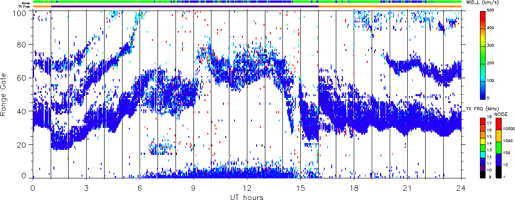Click the yellow swatch in TX FRQ legend

[483, 140]
